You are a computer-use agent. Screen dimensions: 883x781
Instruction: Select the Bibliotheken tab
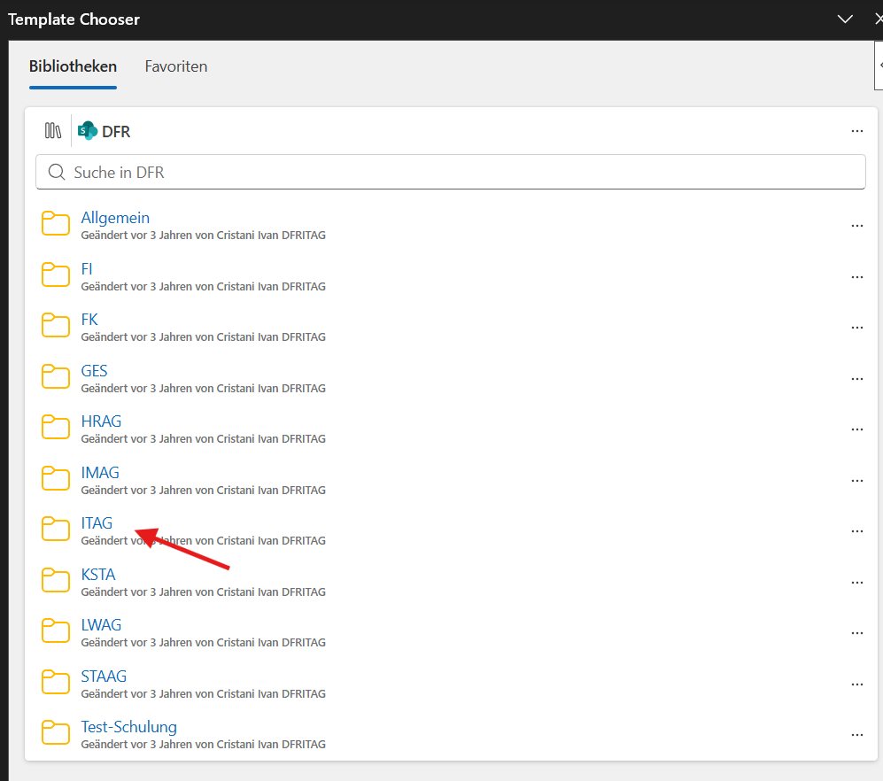coord(73,66)
